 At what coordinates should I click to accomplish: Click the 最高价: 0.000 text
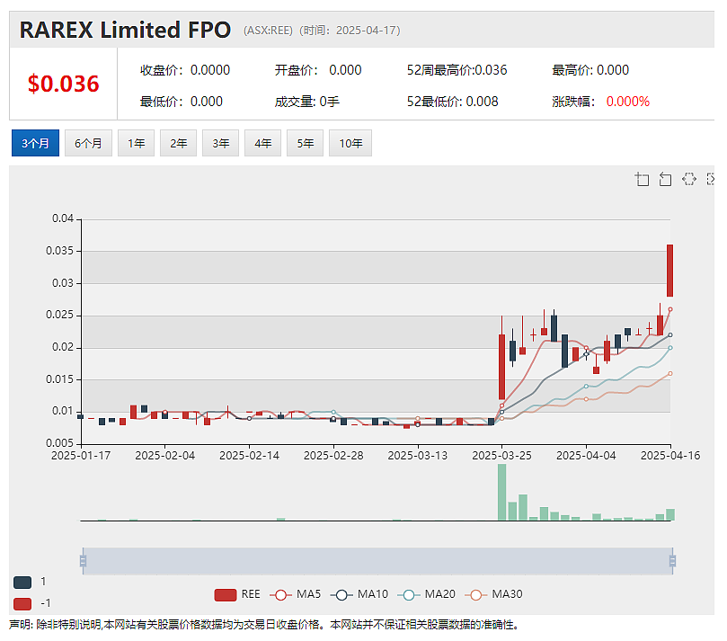(x=590, y=70)
